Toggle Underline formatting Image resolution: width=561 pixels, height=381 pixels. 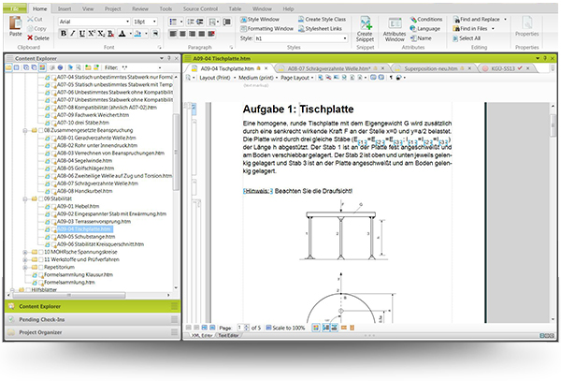point(82,34)
